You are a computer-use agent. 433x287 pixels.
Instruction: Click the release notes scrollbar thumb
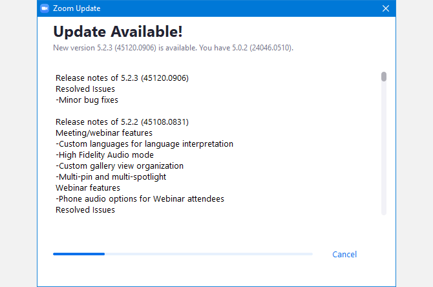coord(384,77)
